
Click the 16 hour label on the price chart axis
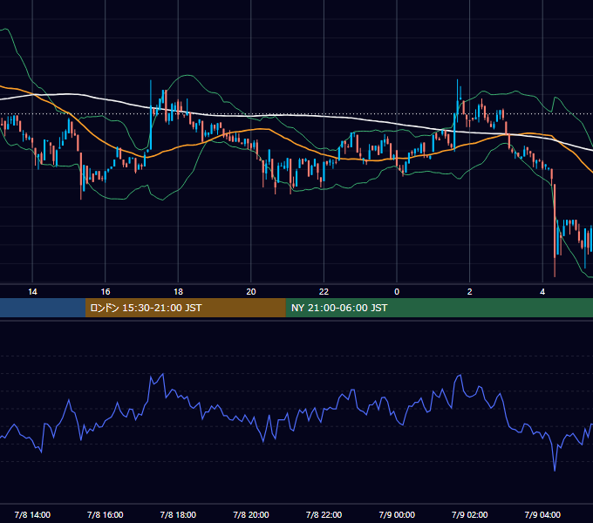click(x=106, y=292)
